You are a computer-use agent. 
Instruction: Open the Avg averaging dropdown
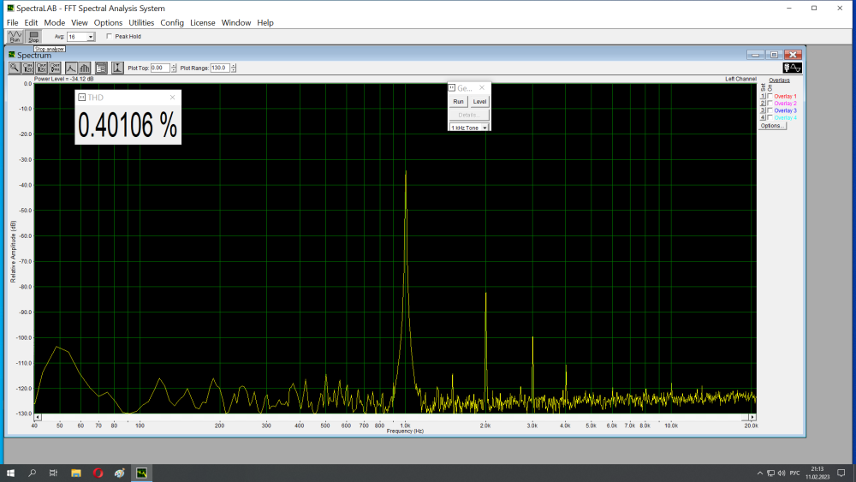pos(91,37)
